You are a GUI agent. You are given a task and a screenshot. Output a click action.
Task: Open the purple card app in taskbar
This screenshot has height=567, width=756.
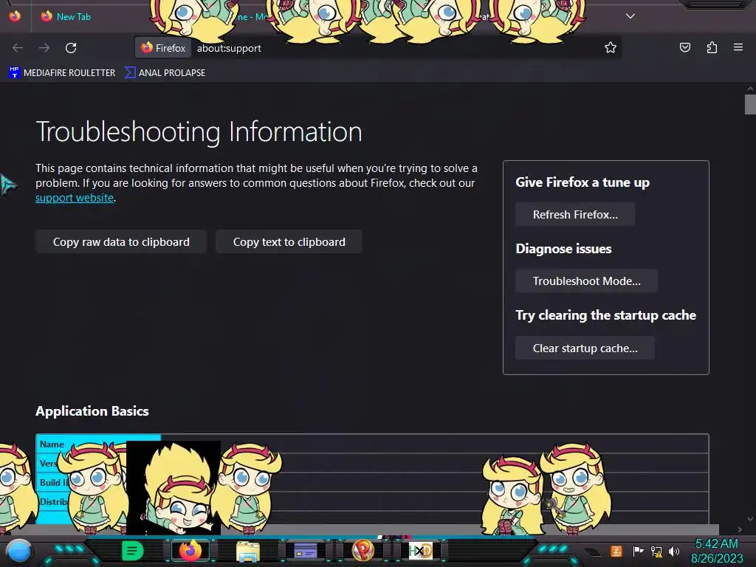(x=305, y=551)
